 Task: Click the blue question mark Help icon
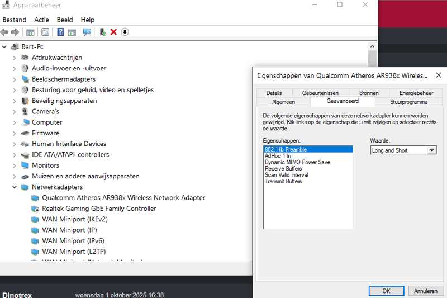(60, 32)
